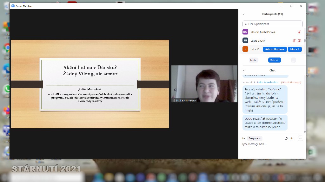Image resolution: width=325 pixels, height=182 pixels.
Task: Click the shared presentation slide
Action: tap(90, 84)
